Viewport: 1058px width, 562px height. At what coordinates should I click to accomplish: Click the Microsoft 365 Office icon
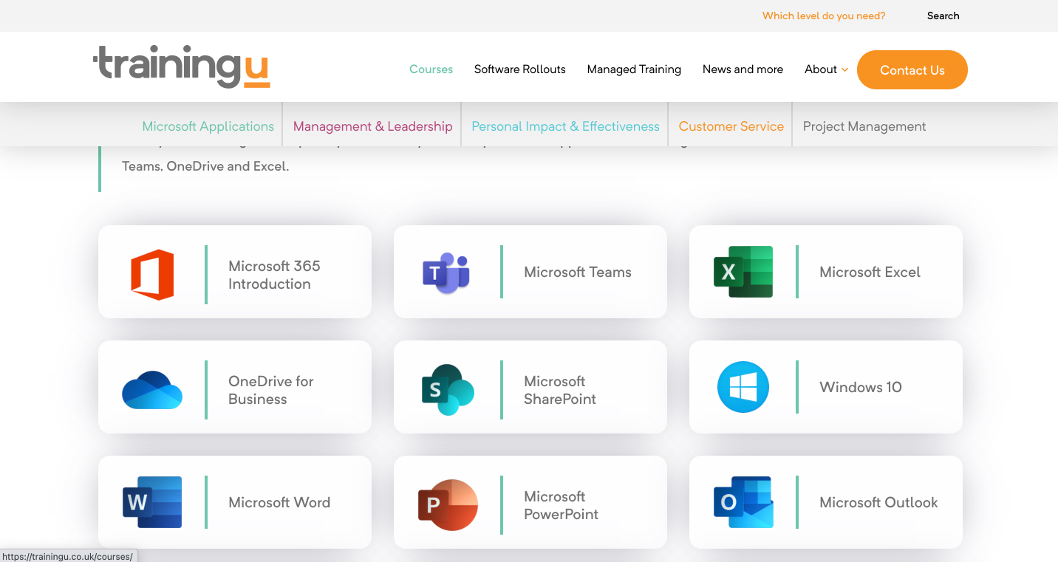(x=152, y=275)
